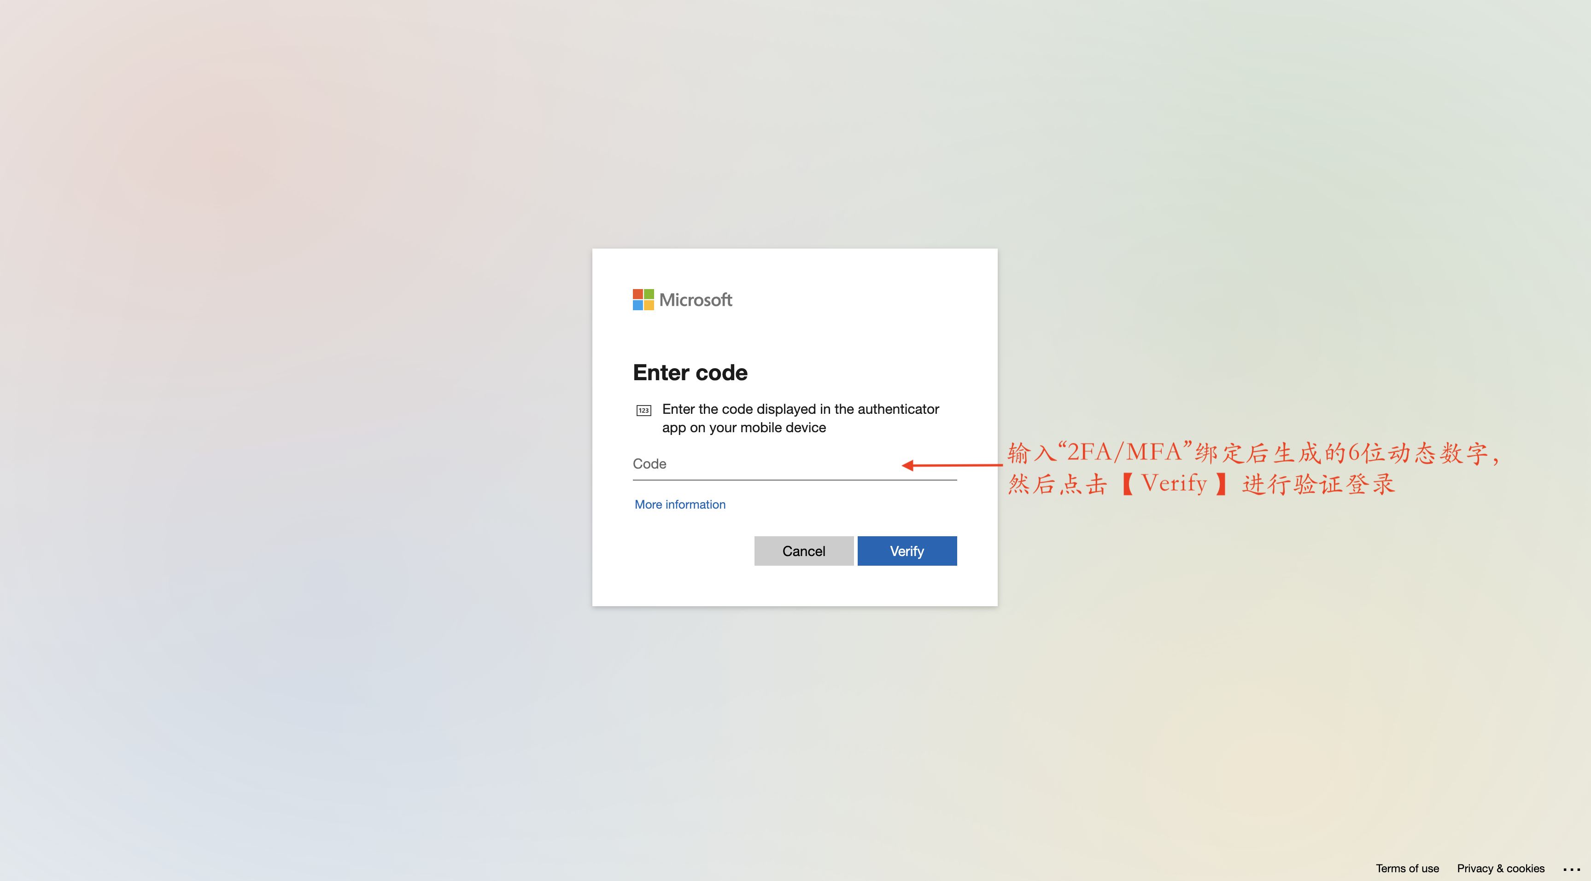Screen dimensions: 1591x881
Task: Click the Microsoft four-square logo
Action: tap(643, 300)
